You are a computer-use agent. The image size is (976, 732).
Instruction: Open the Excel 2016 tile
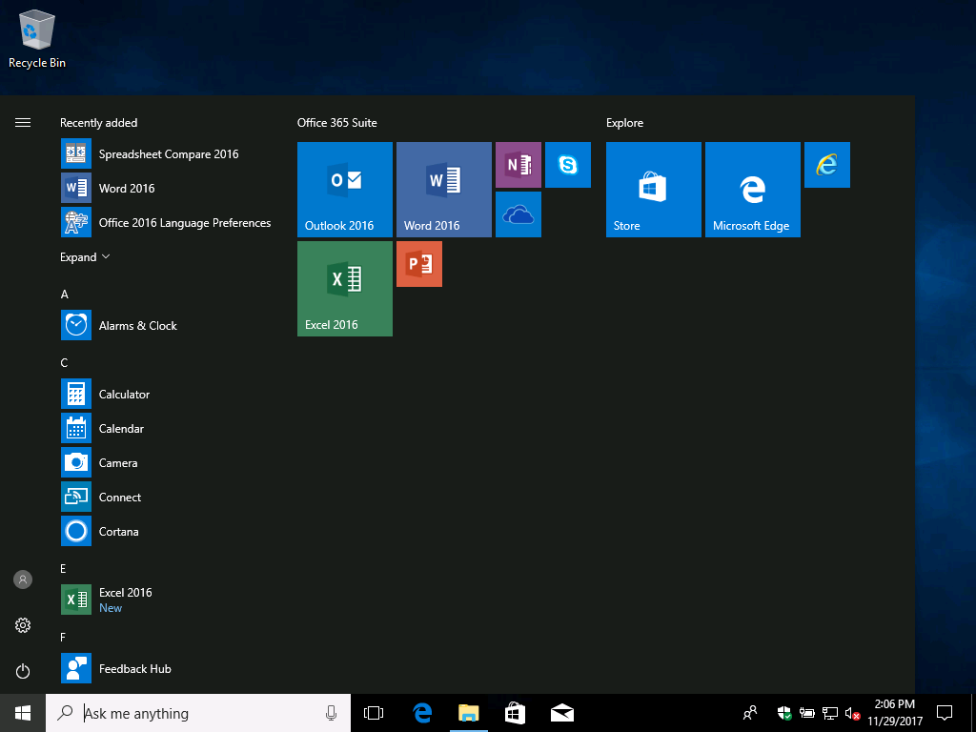(x=345, y=289)
